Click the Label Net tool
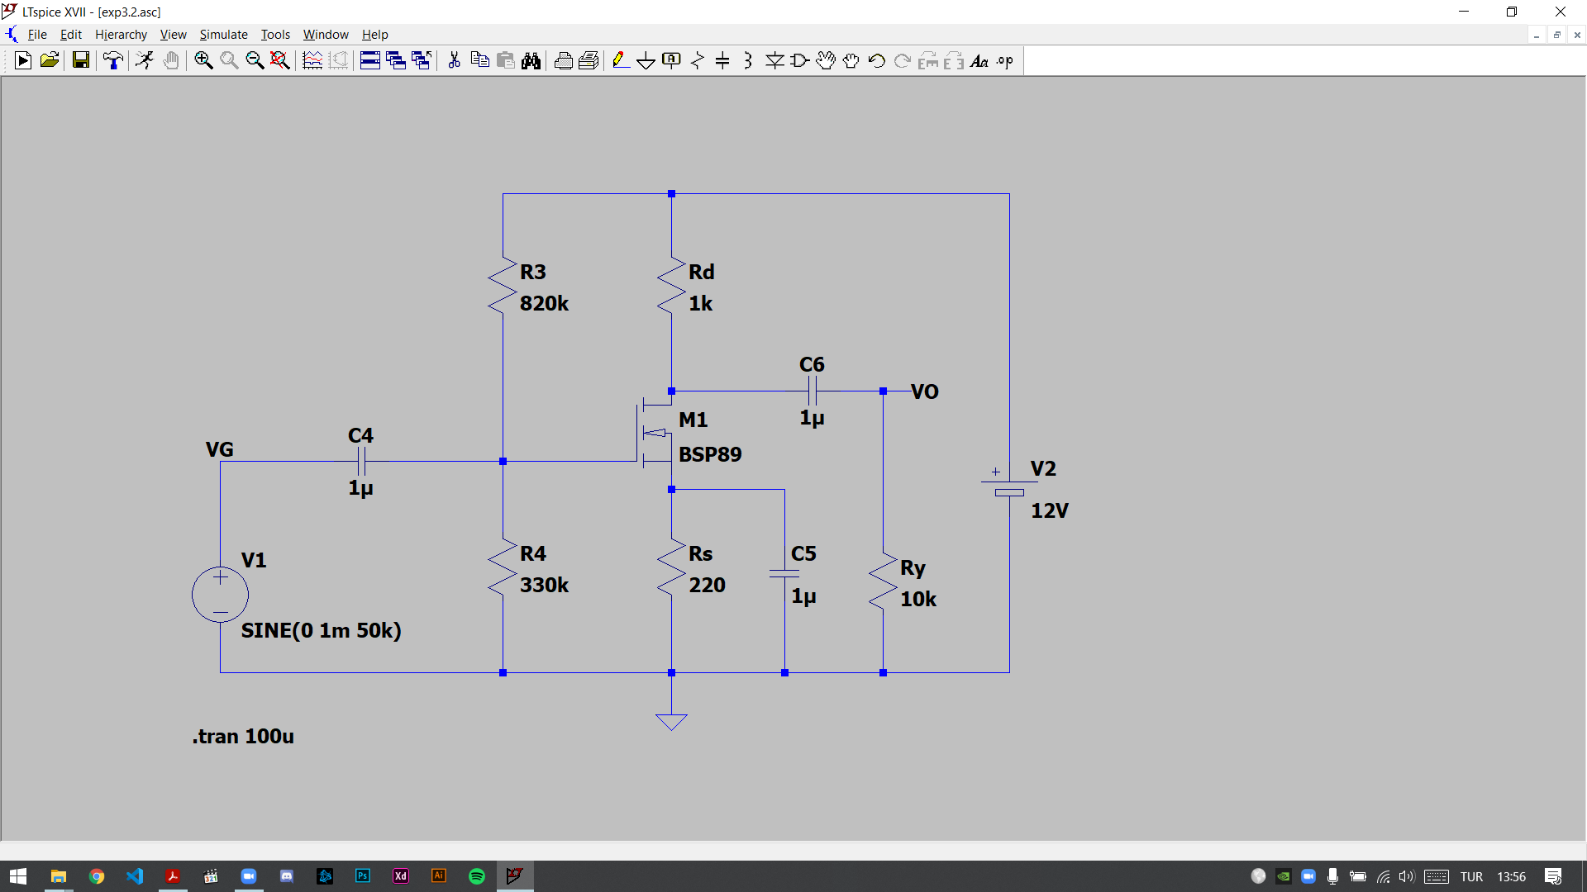This screenshot has height=892, width=1587. 671,60
